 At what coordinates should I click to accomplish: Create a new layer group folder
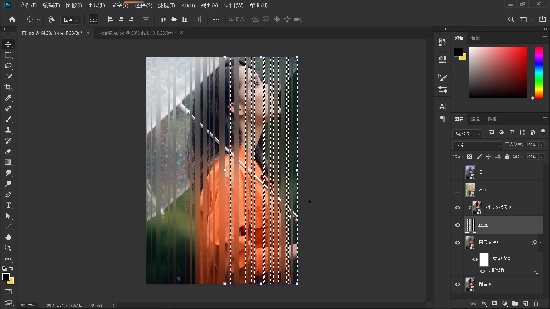pyautogui.click(x=515, y=303)
